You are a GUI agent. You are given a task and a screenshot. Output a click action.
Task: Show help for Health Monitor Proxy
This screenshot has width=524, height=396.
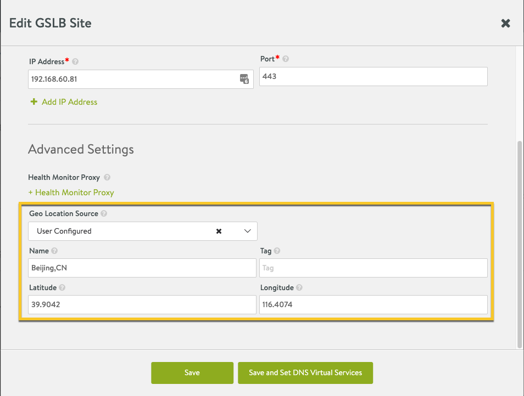tap(107, 177)
